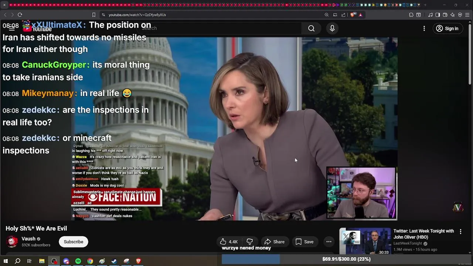Open the media control music note icon
The height and width of the screenshot is (266, 473).
431,15
